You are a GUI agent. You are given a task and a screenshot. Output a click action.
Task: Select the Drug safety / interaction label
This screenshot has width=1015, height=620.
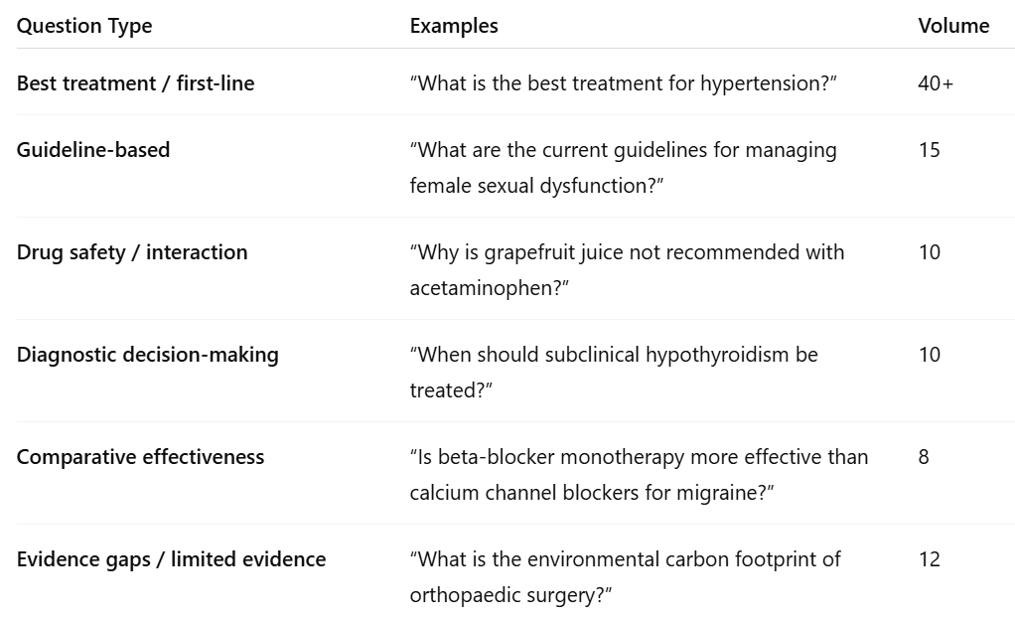[132, 252]
